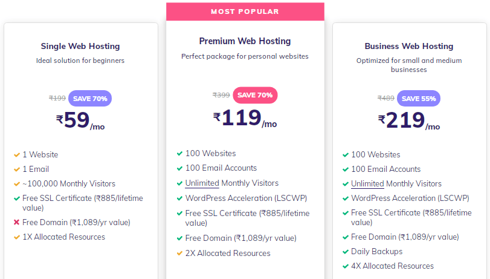The width and height of the screenshot is (490, 279).
Task: Click yellow check beside 1 Website
Action: [17, 155]
